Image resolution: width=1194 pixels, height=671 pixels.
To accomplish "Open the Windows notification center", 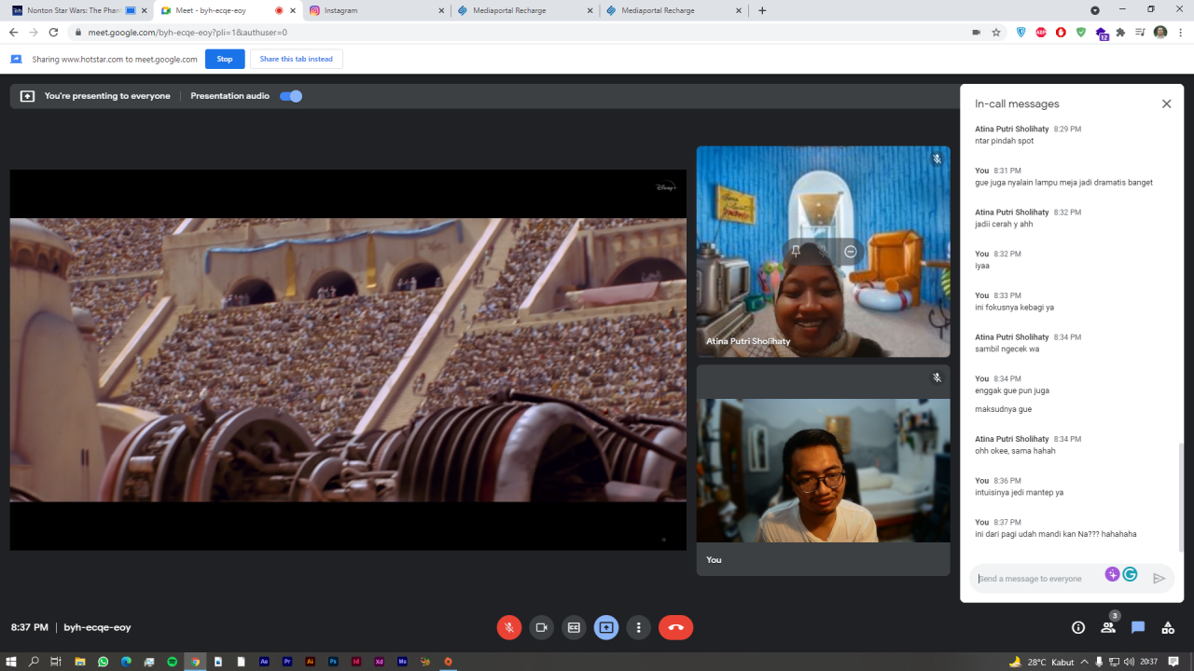I will pos(1173,662).
